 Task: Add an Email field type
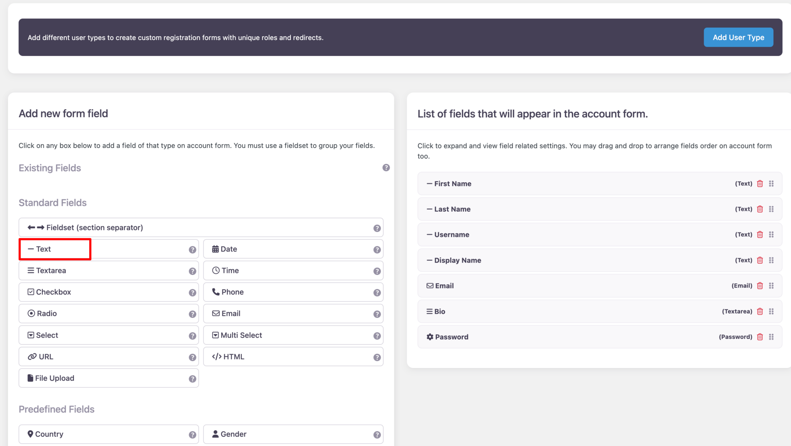[293, 313]
